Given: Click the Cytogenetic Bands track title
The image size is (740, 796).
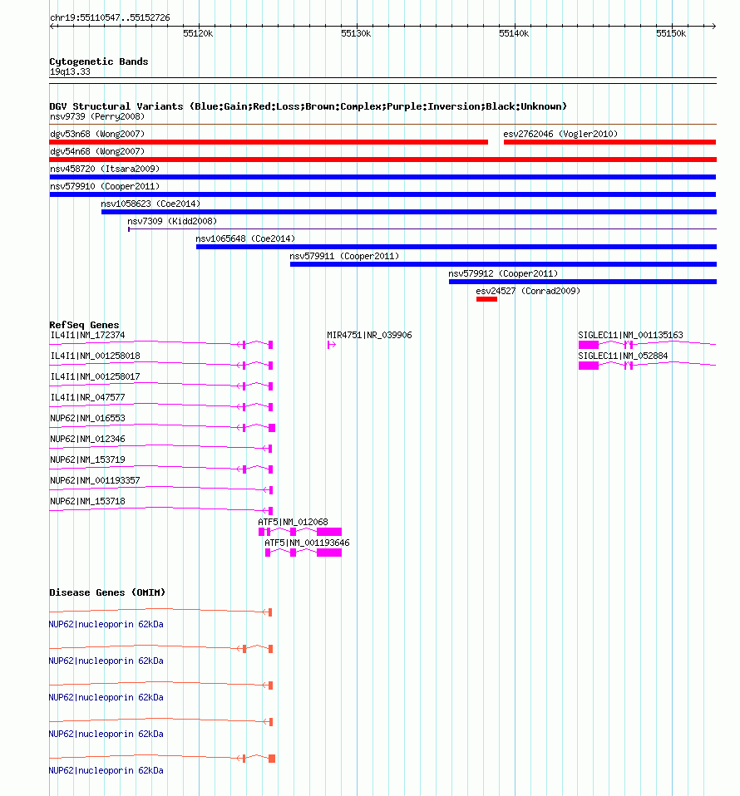Looking at the screenshot, I should coord(99,61).
